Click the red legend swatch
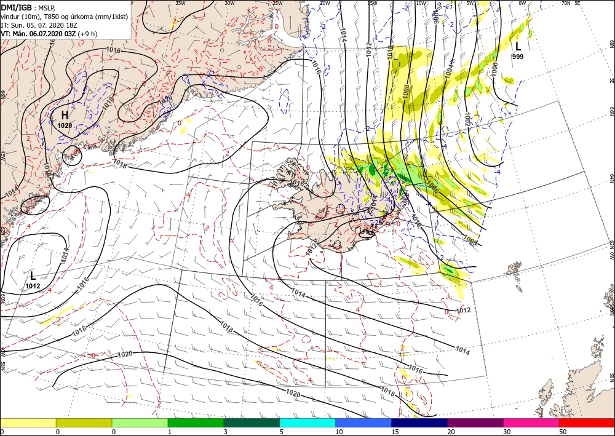Screen dimensions: 615x436 pyautogui.click(x=587, y=422)
